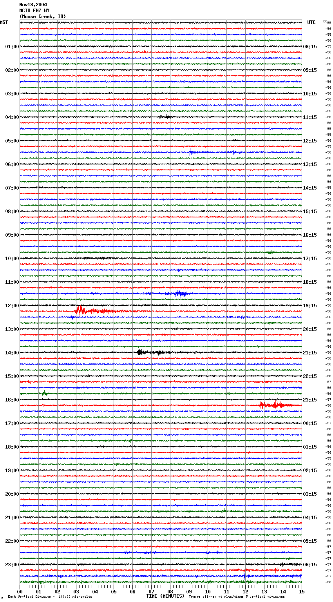Click the "08:00" MST hour label
333x602 pixels.
coord(12,212)
